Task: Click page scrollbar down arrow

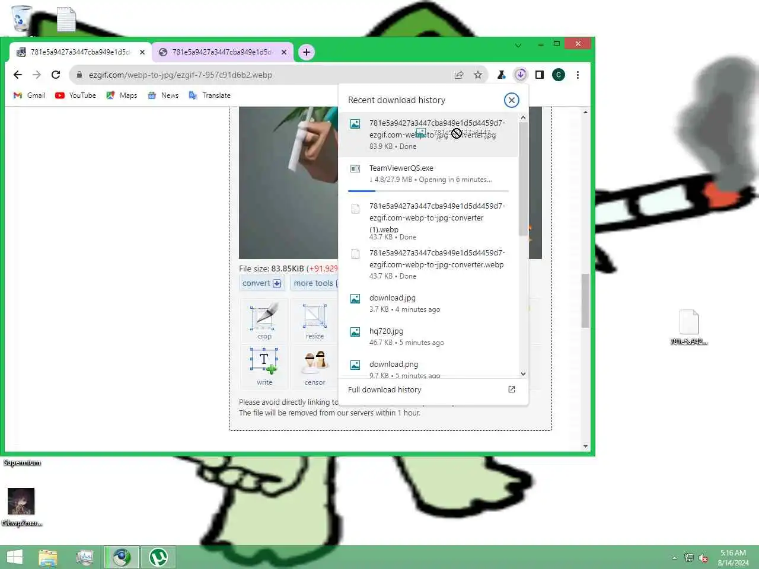Action: 585,446
